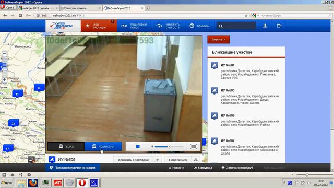Open the Конкурсы contests link

pyautogui.click(x=203, y=168)
